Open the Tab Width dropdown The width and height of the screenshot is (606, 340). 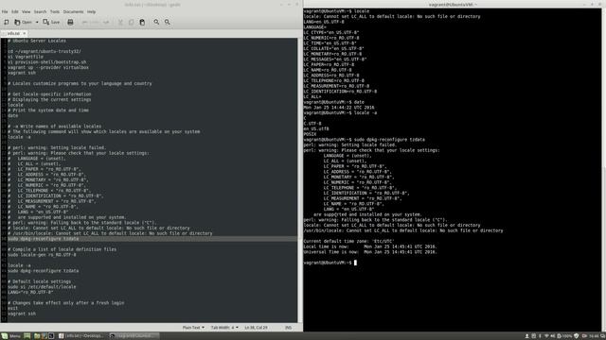pyautogui.click(x=224, y=328)
